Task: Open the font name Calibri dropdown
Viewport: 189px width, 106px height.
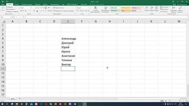Action: click(x=30, y=8)
